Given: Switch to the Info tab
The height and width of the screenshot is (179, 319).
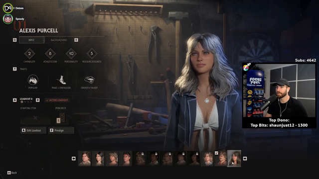Looking at the screenshot, I should click(31, 40).
